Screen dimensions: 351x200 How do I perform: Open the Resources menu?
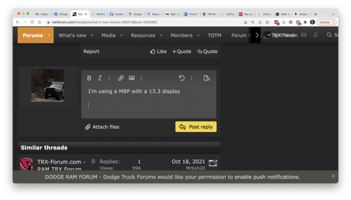pyautogui.click(x=143, y=35)
